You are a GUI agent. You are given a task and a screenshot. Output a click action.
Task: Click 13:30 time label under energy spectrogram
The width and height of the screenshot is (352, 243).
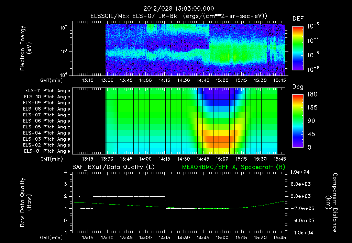click(107, 80)
